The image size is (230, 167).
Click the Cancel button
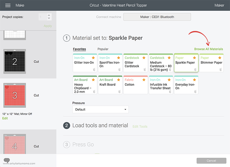(211, 161)
